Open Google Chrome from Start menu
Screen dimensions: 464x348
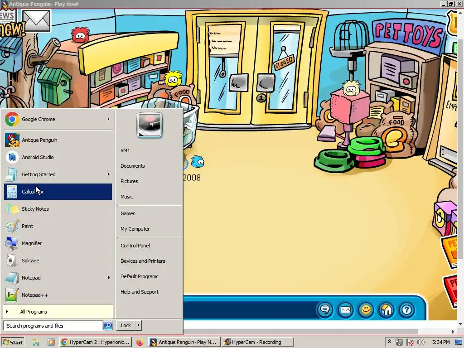(58, 119)
